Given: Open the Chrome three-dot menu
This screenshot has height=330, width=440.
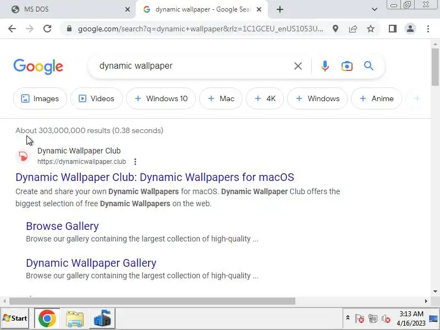Looking at the screenshot, I should 428,29.
